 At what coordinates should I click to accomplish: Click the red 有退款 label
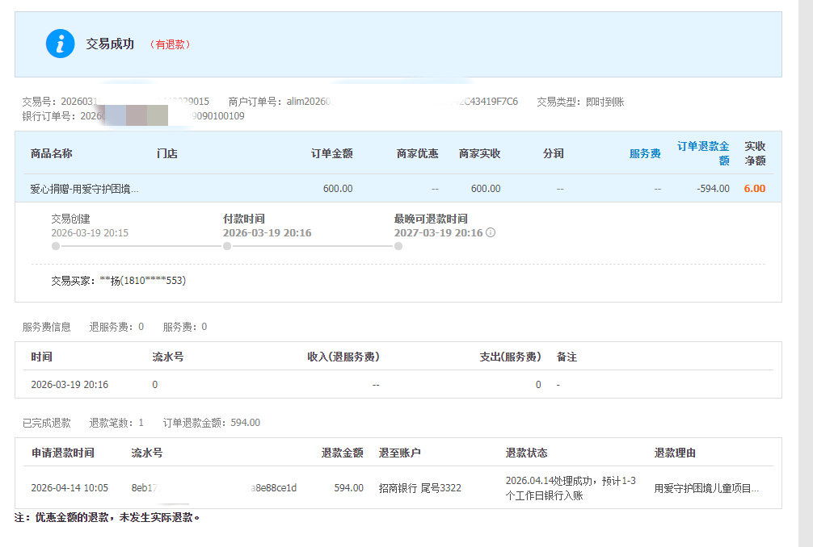(170, 44)
